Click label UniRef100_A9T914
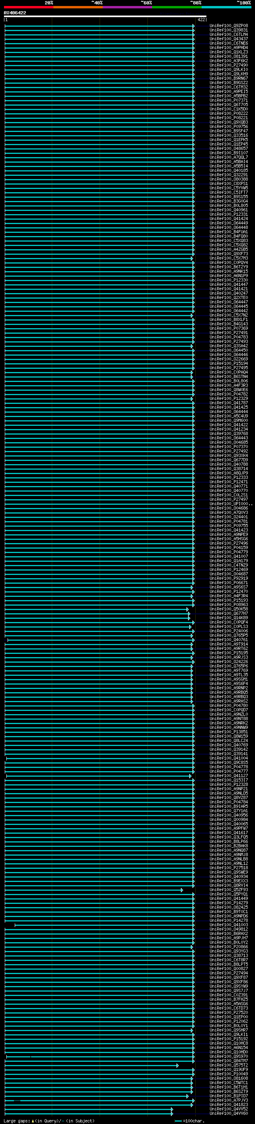 pos(228,644)
